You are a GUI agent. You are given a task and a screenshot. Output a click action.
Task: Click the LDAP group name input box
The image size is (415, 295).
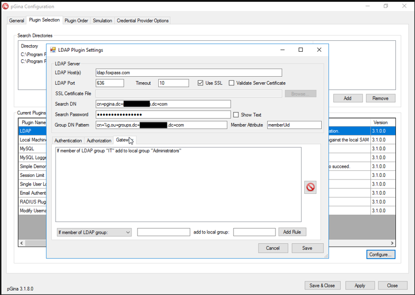pos(164,232)
